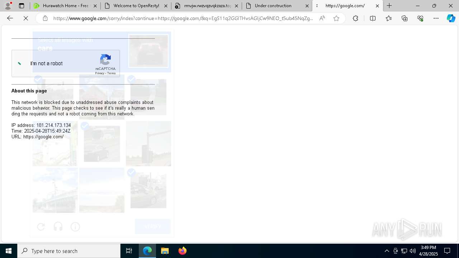Open Browser essentials heart icon
Viewport: 459px width, 258px height.
(420, 18)
